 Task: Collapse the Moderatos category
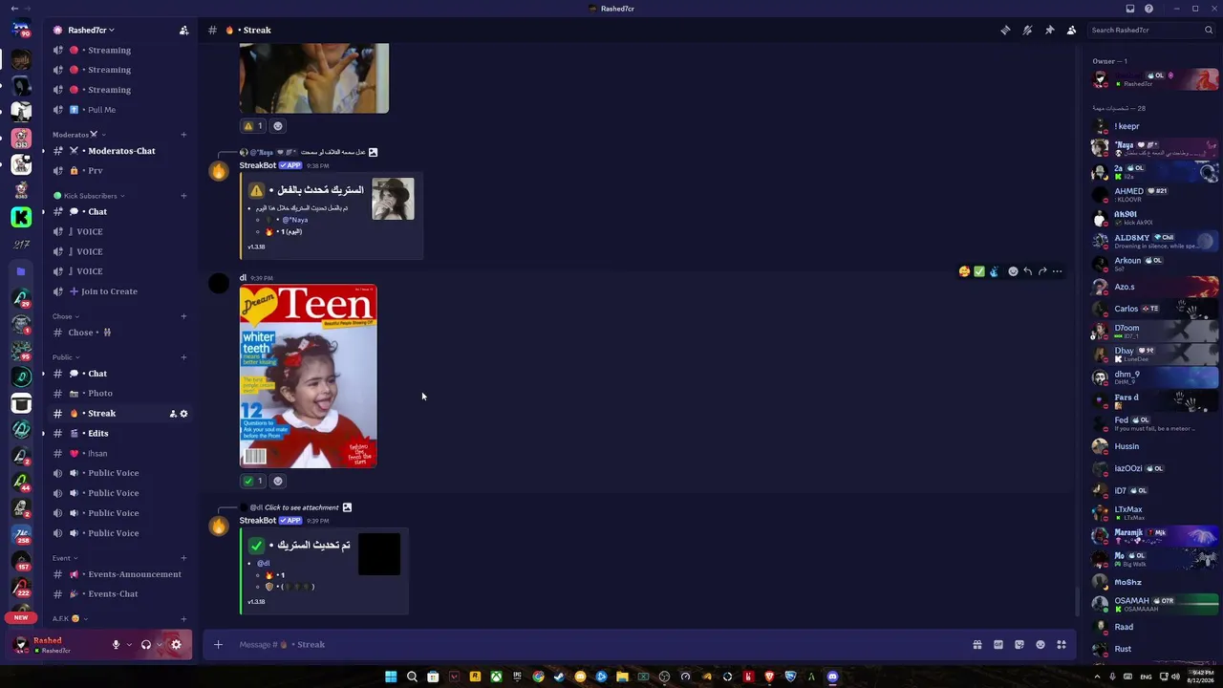(x=77, y=135)
